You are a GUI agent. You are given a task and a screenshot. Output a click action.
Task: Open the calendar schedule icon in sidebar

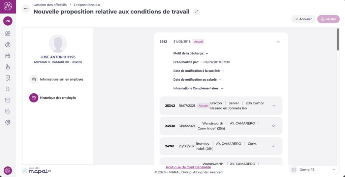click(x=8, y=56)
